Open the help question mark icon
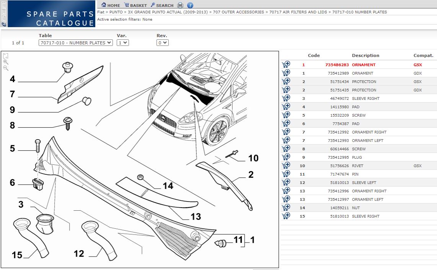 (x=190, y=5)
